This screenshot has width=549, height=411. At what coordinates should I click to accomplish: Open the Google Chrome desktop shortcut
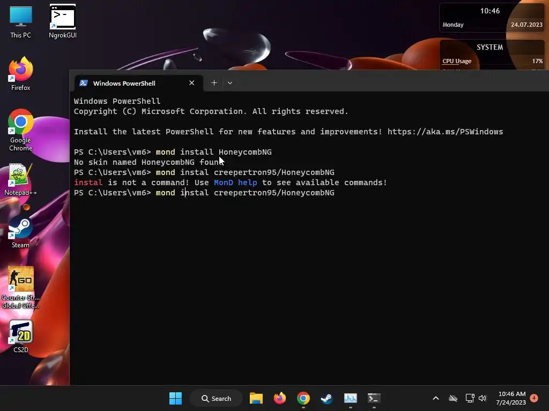point(21,130)
